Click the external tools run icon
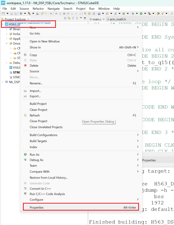 click(149, 13)
